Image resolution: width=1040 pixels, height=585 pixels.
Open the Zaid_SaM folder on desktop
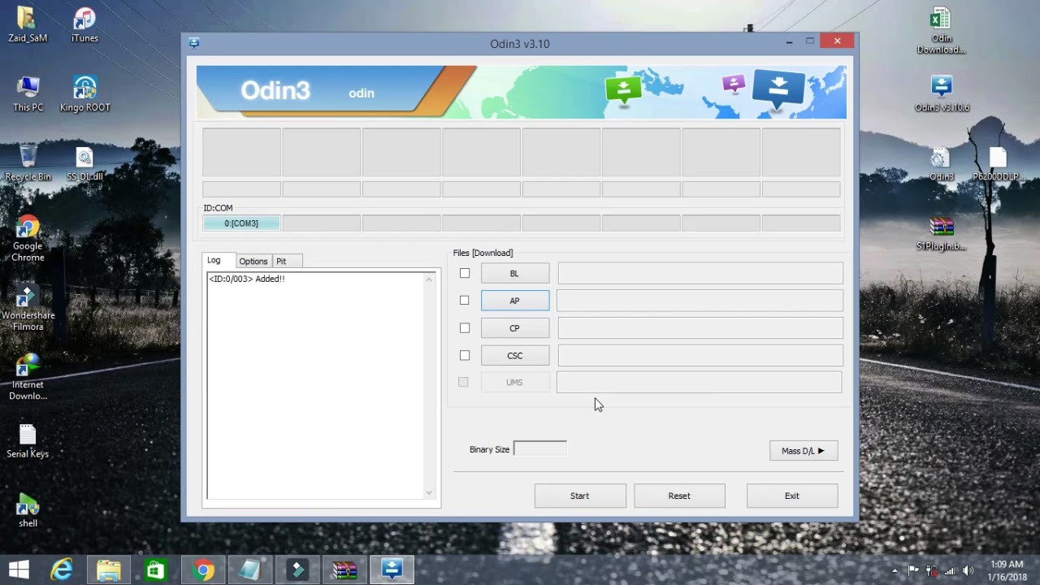(x=27, y=24)
